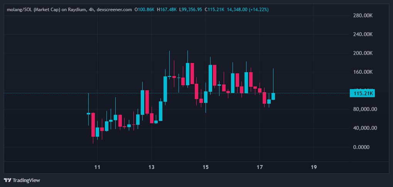Screen dimensions: 393x187
Task: Click the high value H167.48K
Action: [167, 10]
